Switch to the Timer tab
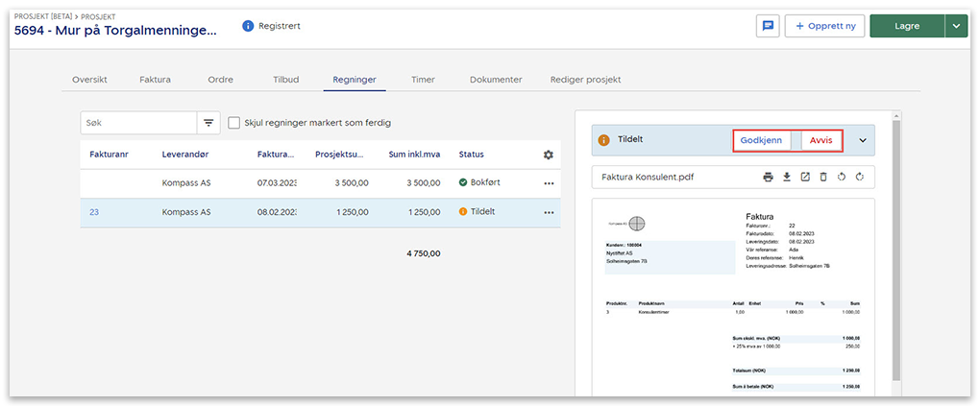 (x=423, y=80)
